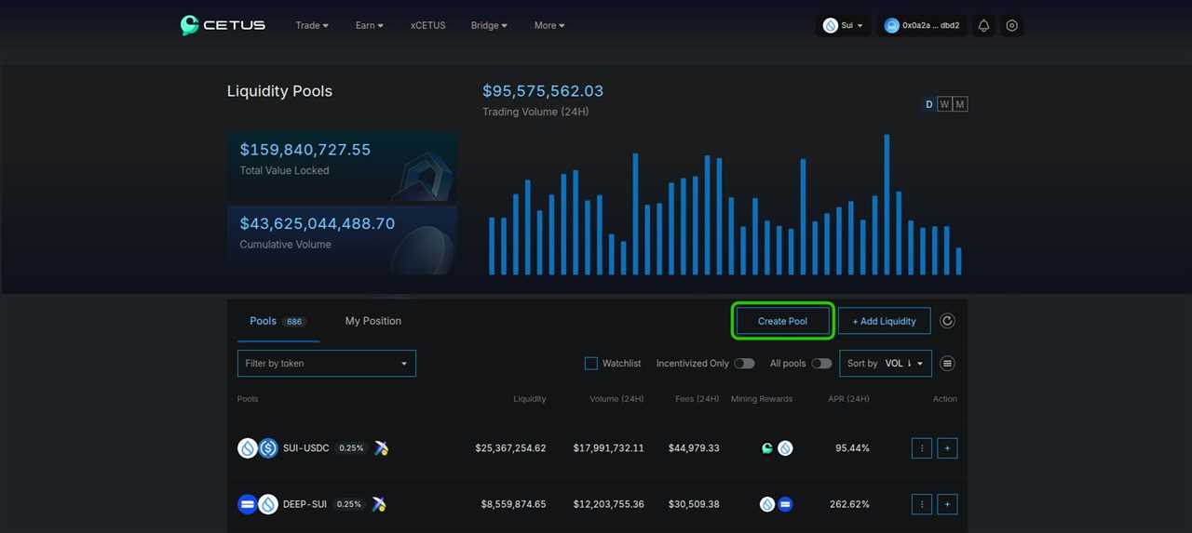This screenshot has width=1192, height=533.
Task: Click the Fees (24H) column header
Action: tap(698, 399)
